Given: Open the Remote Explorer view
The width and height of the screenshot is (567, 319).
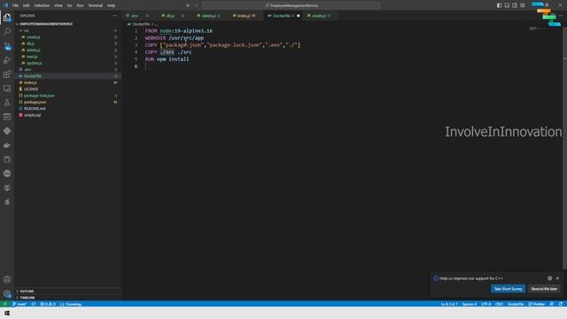Looking at the screenshot, I should (x=7, y=89).
